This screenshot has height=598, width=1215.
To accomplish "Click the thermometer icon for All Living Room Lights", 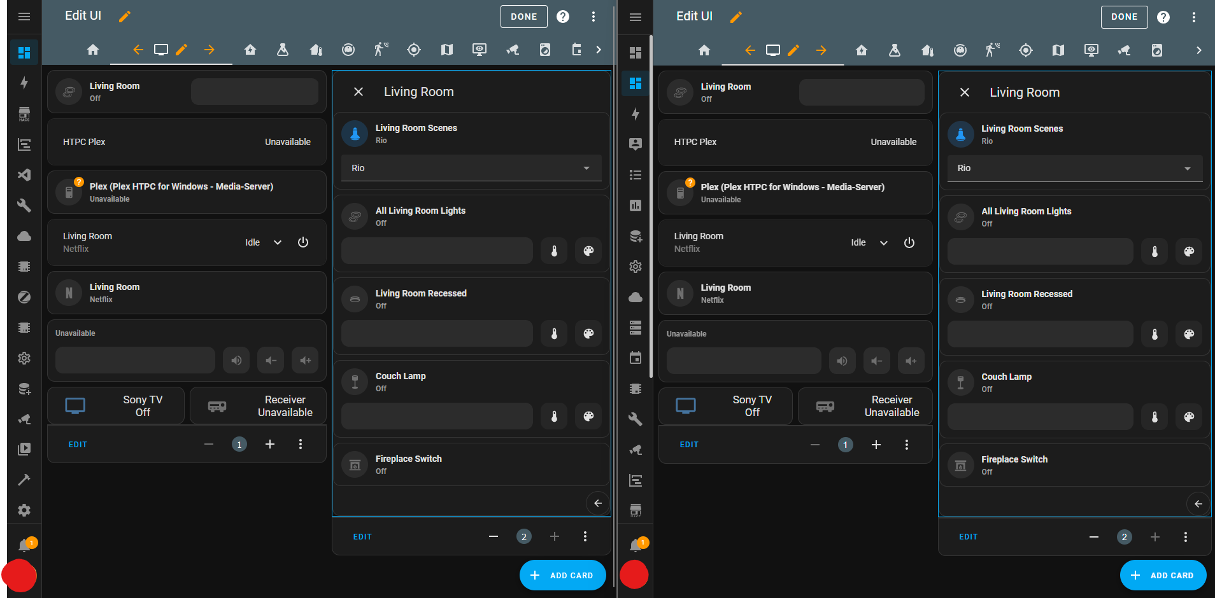I will click(553, 251).
